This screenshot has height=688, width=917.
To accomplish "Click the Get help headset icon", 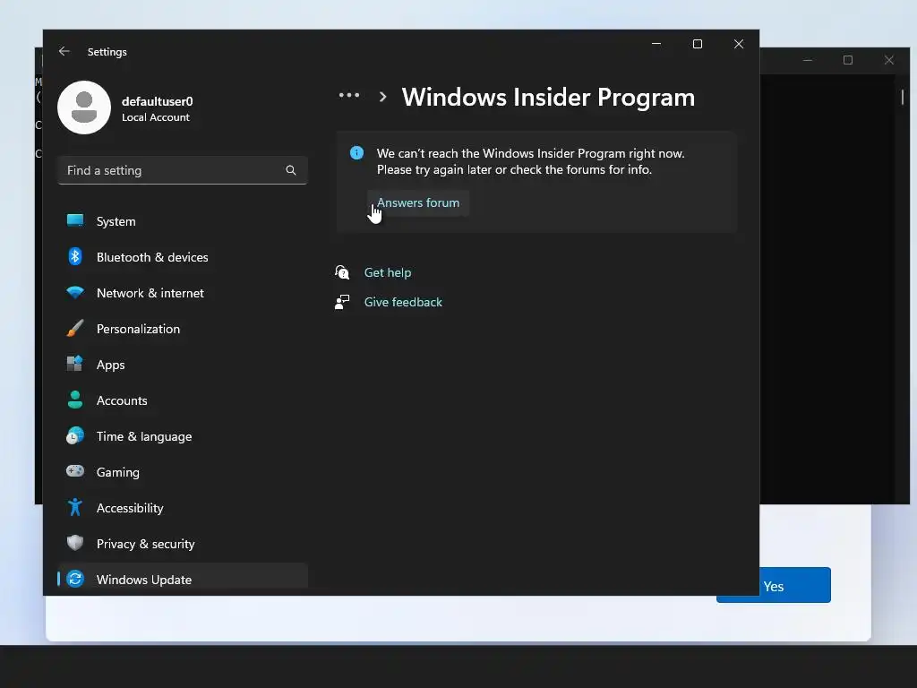I will [342, 272].
